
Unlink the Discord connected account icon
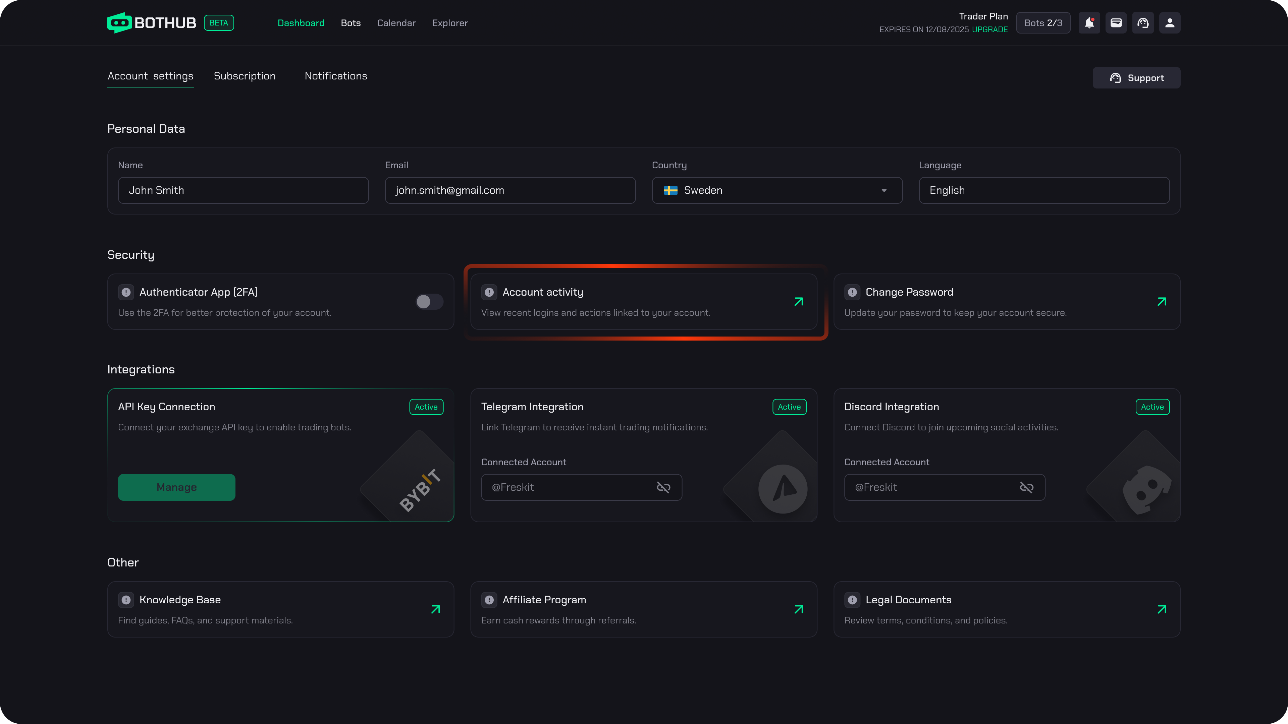pyautogui.click(x=1026, y=487)
